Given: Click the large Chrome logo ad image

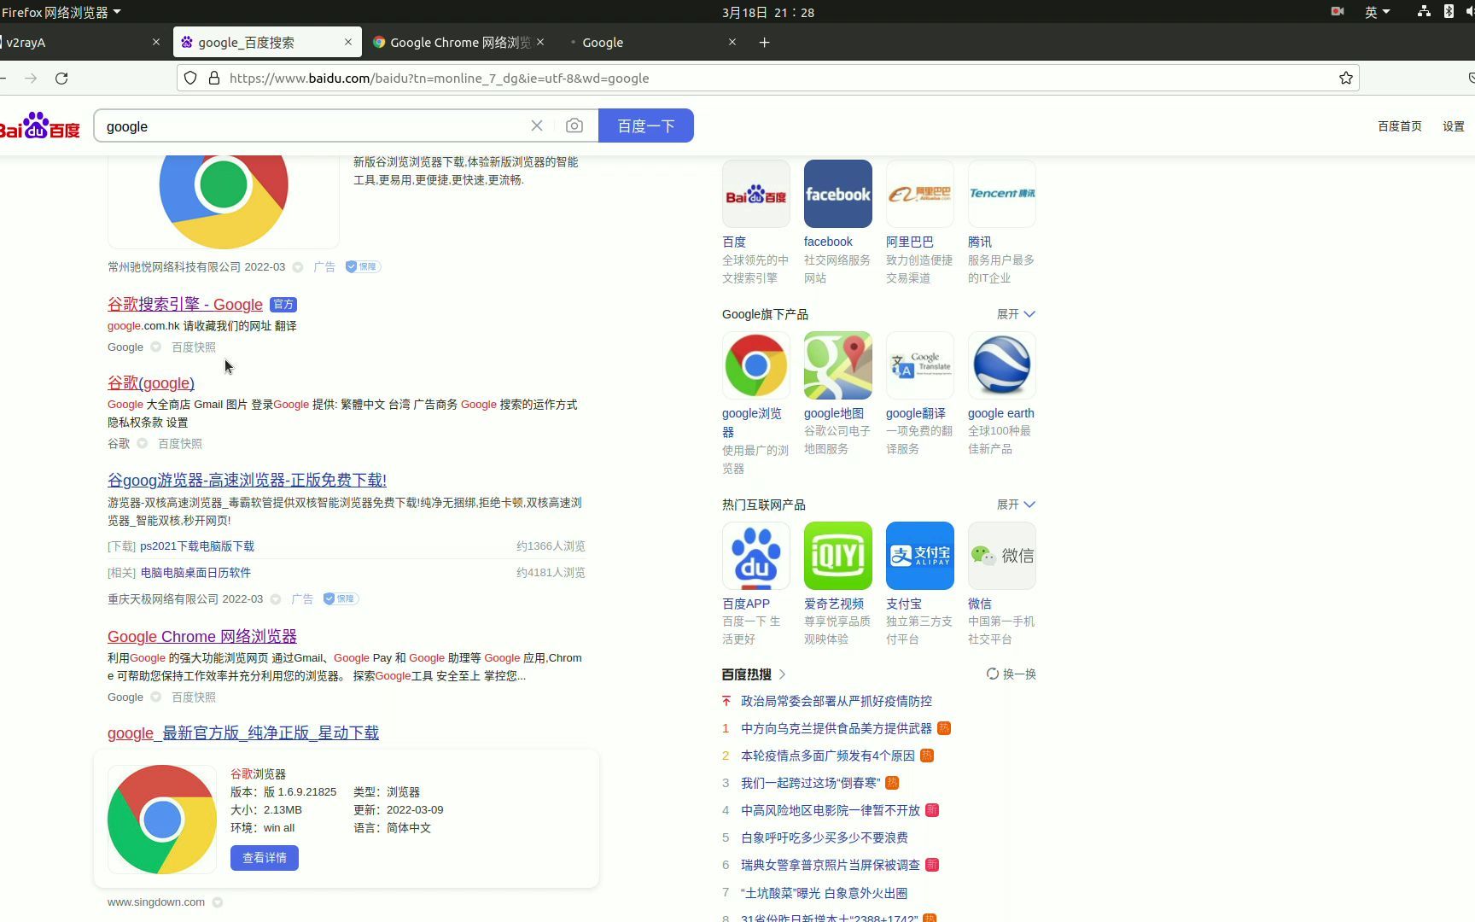Looking at the screenshot, I should click(224, 201).
